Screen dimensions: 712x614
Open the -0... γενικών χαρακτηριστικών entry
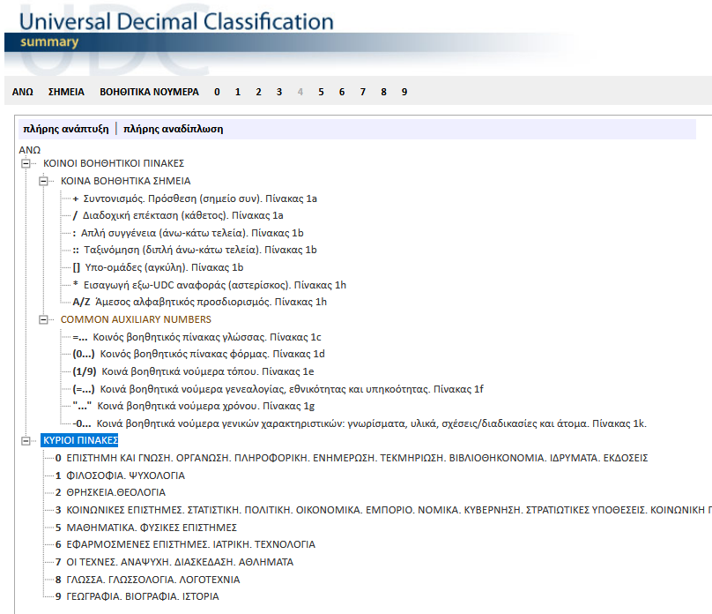[360, 424]
